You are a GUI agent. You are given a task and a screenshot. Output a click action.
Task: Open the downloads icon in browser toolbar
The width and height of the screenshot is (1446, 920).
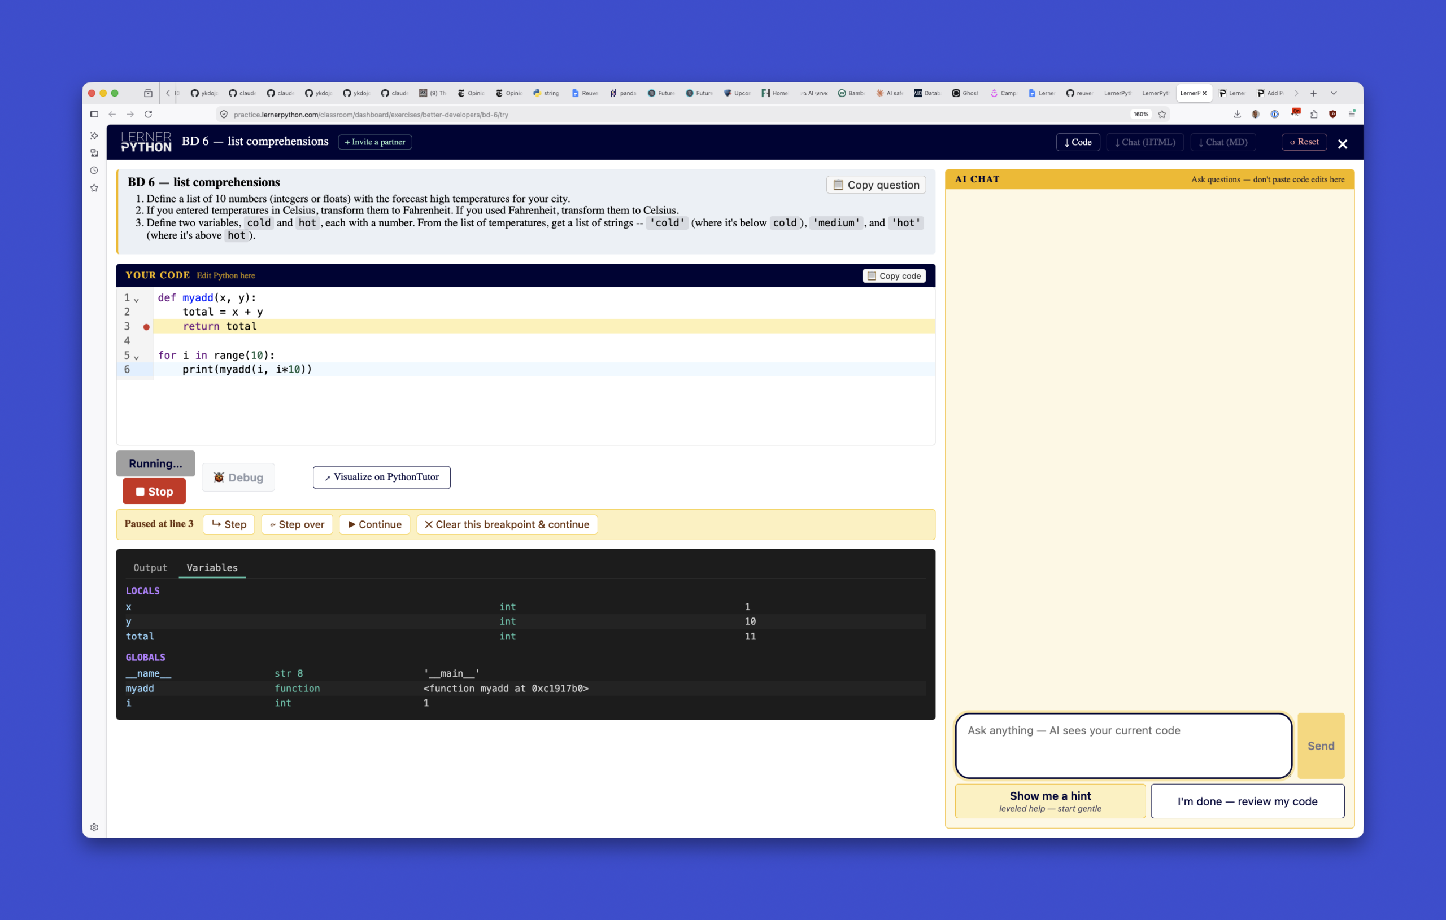pos(1238,114)
